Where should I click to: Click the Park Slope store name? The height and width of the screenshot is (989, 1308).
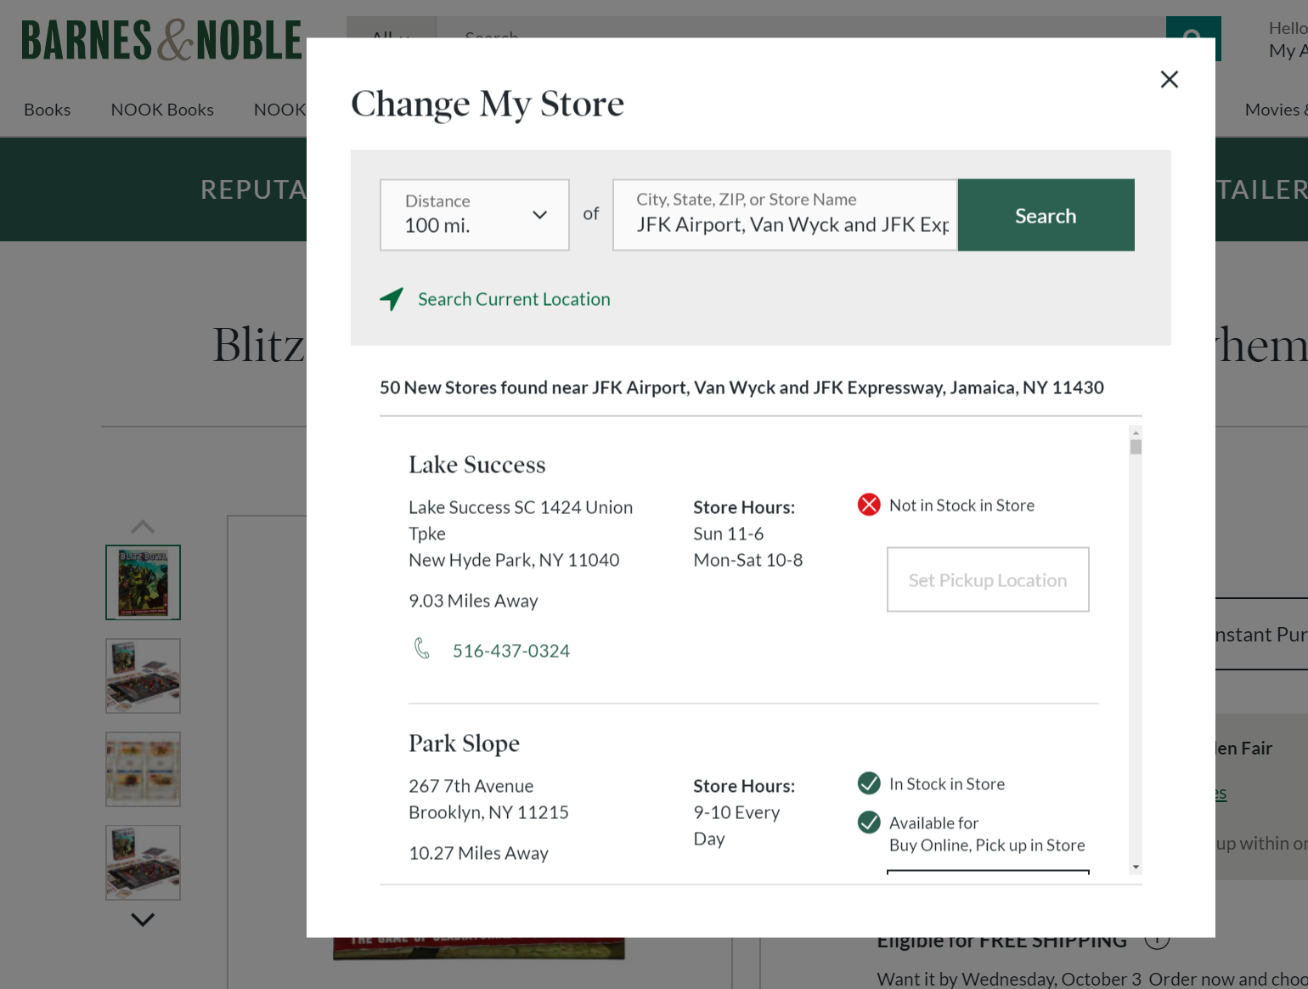(x=464, y=743)
